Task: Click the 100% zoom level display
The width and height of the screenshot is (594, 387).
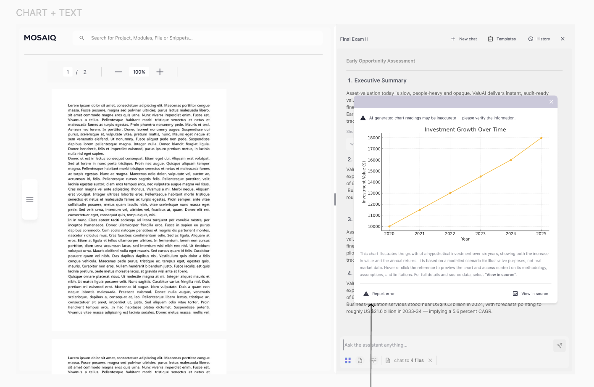Action: tap(139, 72)
